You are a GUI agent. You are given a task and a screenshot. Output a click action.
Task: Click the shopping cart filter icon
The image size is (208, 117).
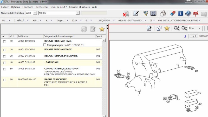pyautogui.click(x=146, y=13)
